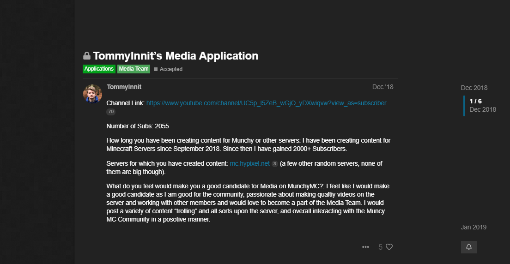
Task: Click the timeline scroller's Dec 2018 date label
Action: click(483, 109)
